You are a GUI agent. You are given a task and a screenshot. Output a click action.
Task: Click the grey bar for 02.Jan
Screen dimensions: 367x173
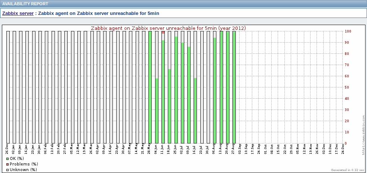click(x=14, y=87)
